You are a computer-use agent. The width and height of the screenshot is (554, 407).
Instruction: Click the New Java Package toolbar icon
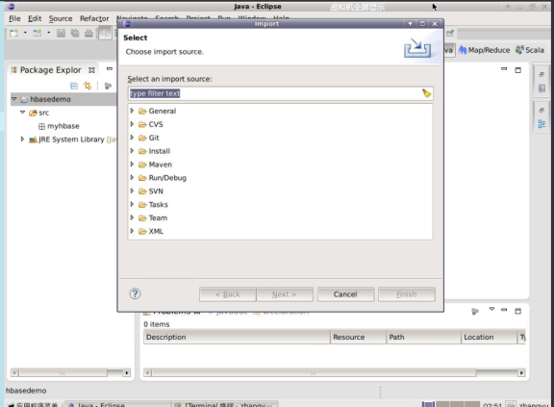coord(38,34)
